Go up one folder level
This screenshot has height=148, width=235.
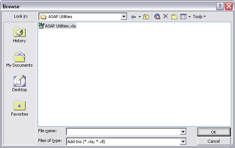point(146,17)
